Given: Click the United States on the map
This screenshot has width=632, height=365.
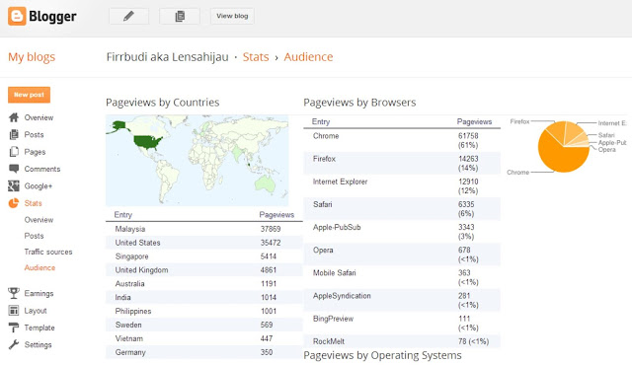Looking at the screenshot, I should 147,142.
